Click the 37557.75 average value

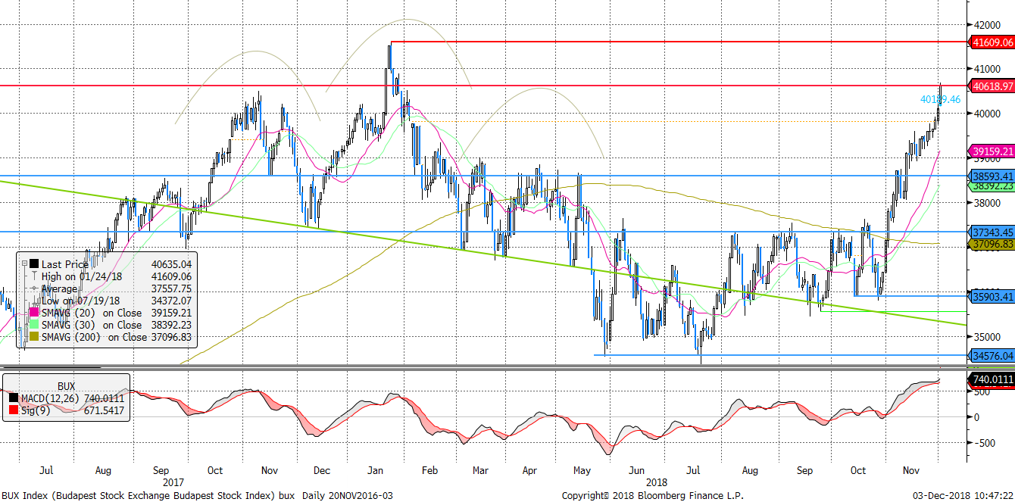(x=171, y=288)
